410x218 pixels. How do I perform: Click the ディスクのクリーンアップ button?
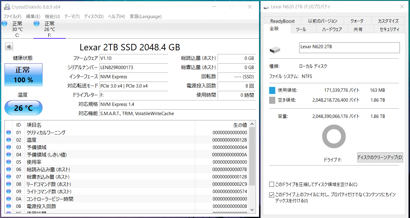click(x=380, y=158)
